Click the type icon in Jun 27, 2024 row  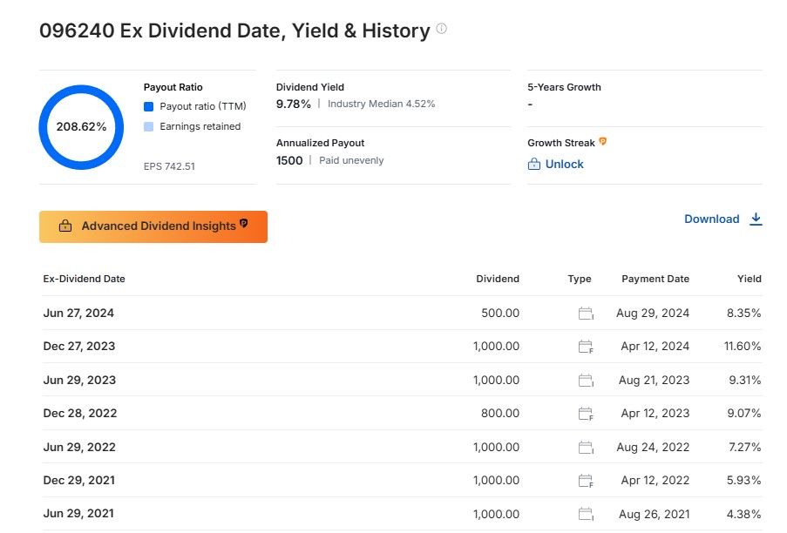tap(586, 314)
